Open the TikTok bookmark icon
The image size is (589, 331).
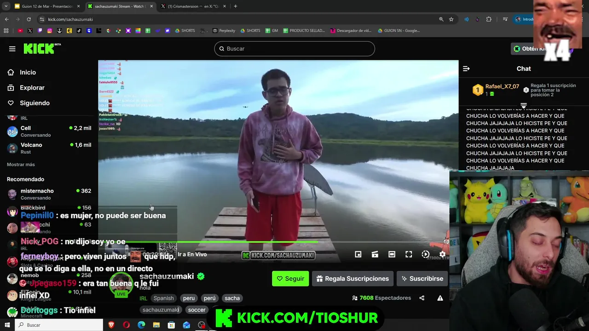tap(79, 31)
